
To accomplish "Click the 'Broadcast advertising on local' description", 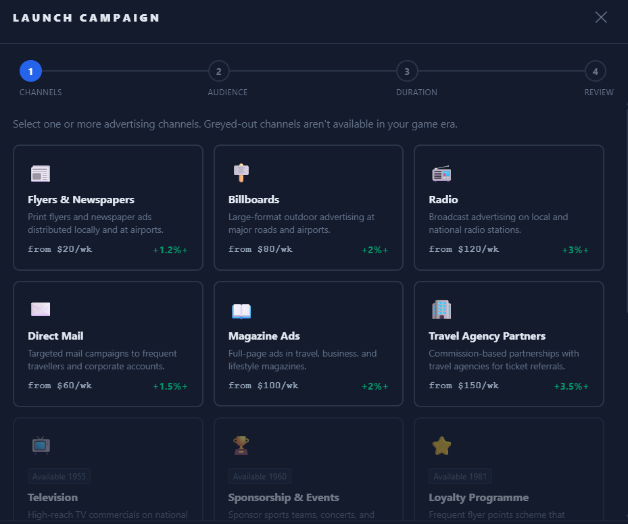I will [x=498, y=224].
